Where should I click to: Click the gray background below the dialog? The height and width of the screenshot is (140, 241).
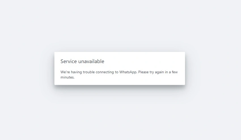120,115
